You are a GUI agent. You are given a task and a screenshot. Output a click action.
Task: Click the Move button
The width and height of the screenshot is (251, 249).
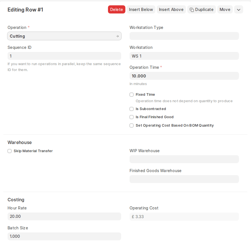pyautogui.click(x=225, y=10)
